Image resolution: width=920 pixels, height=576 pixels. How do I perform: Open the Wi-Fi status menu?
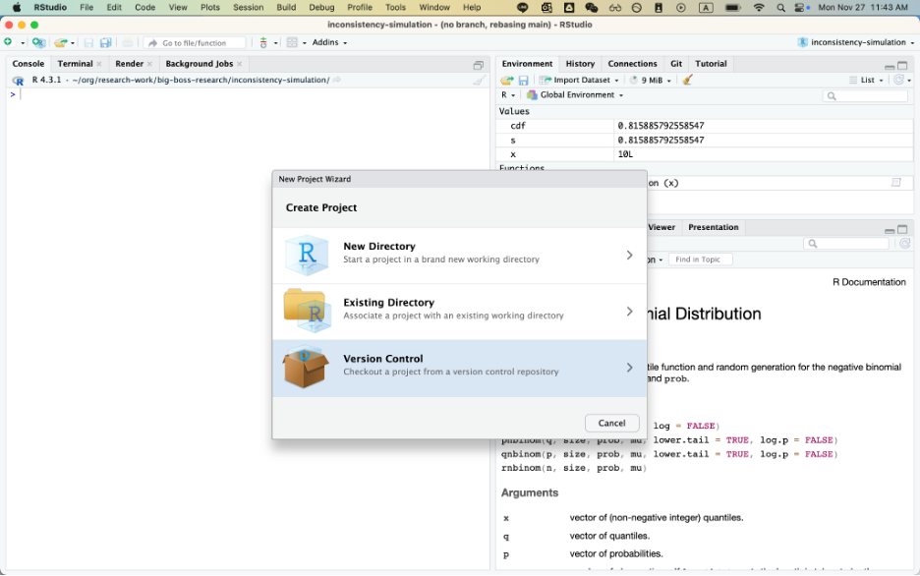click(x=759, y=8)
